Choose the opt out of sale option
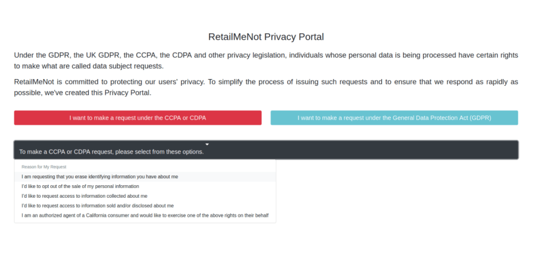 [x=80, y=186]
